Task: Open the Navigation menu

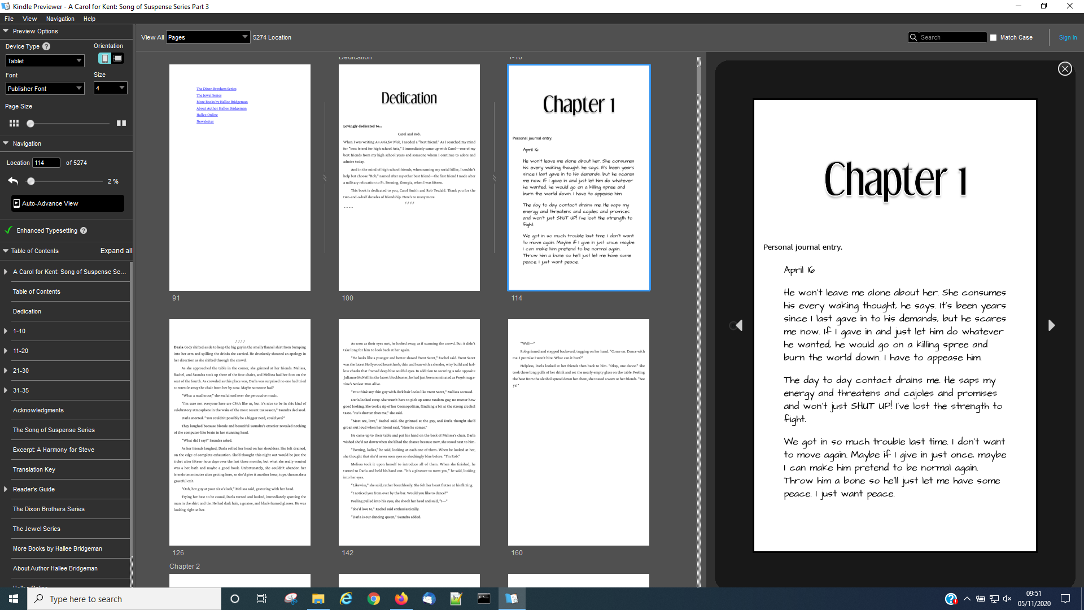Action: tap(60, 19)
